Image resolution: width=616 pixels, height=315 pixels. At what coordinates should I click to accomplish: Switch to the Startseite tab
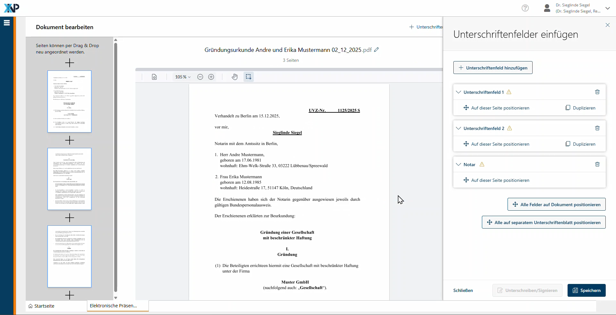coord(41,306)
